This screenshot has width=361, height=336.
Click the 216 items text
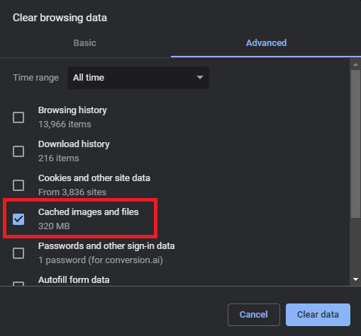point(58,158)
